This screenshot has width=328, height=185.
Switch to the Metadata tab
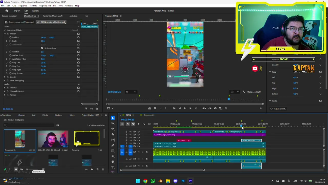74,16
